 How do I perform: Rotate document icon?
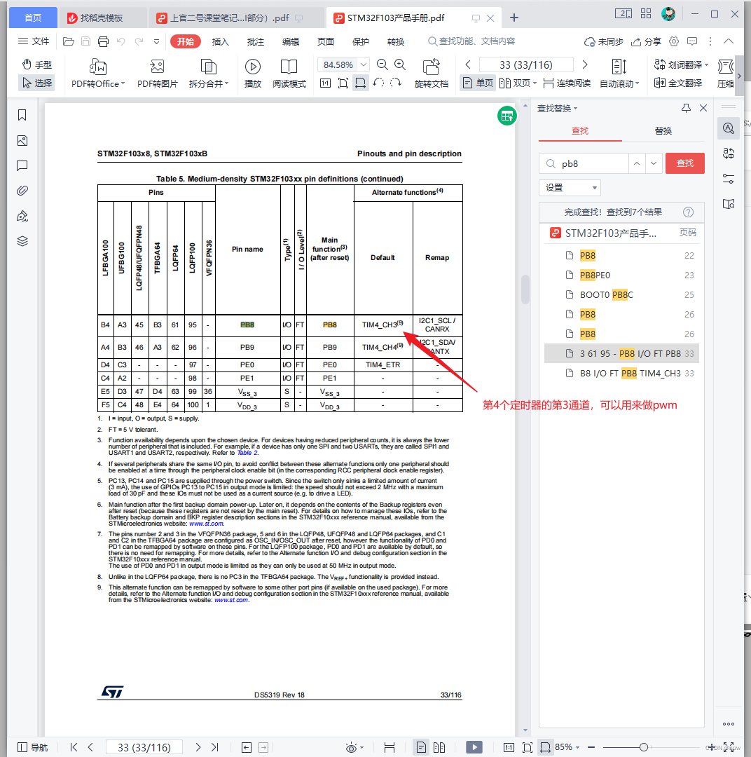(x=431, y=67)
